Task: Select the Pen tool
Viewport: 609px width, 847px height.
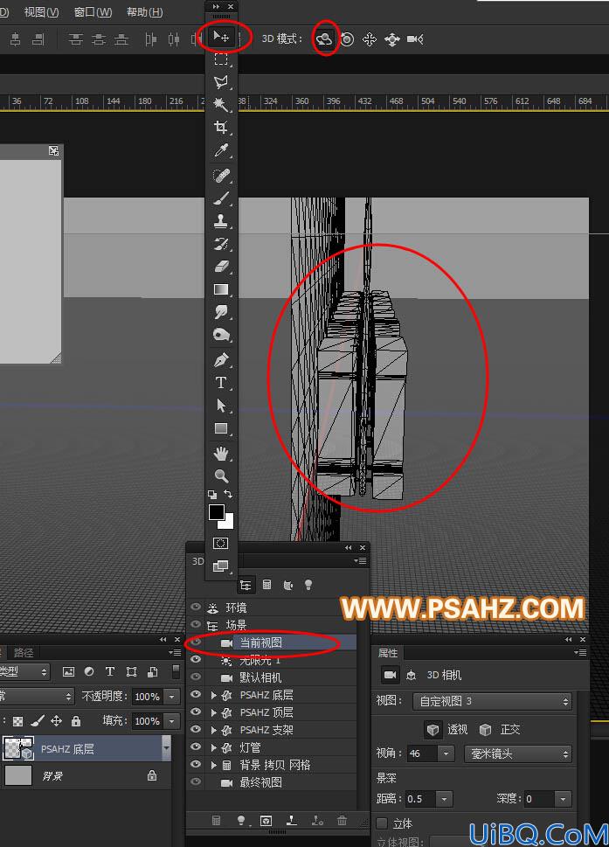Action: pyautogui.click(x=221, y=360)
